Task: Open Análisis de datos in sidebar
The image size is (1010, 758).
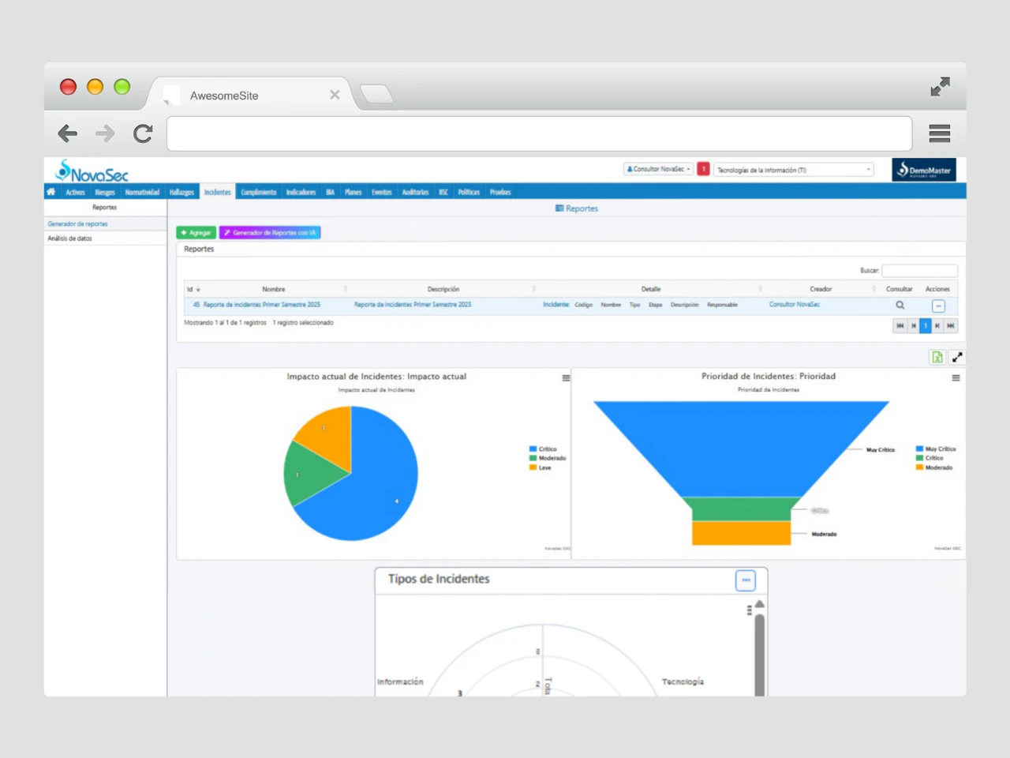Action: click(x=70, y=238)
